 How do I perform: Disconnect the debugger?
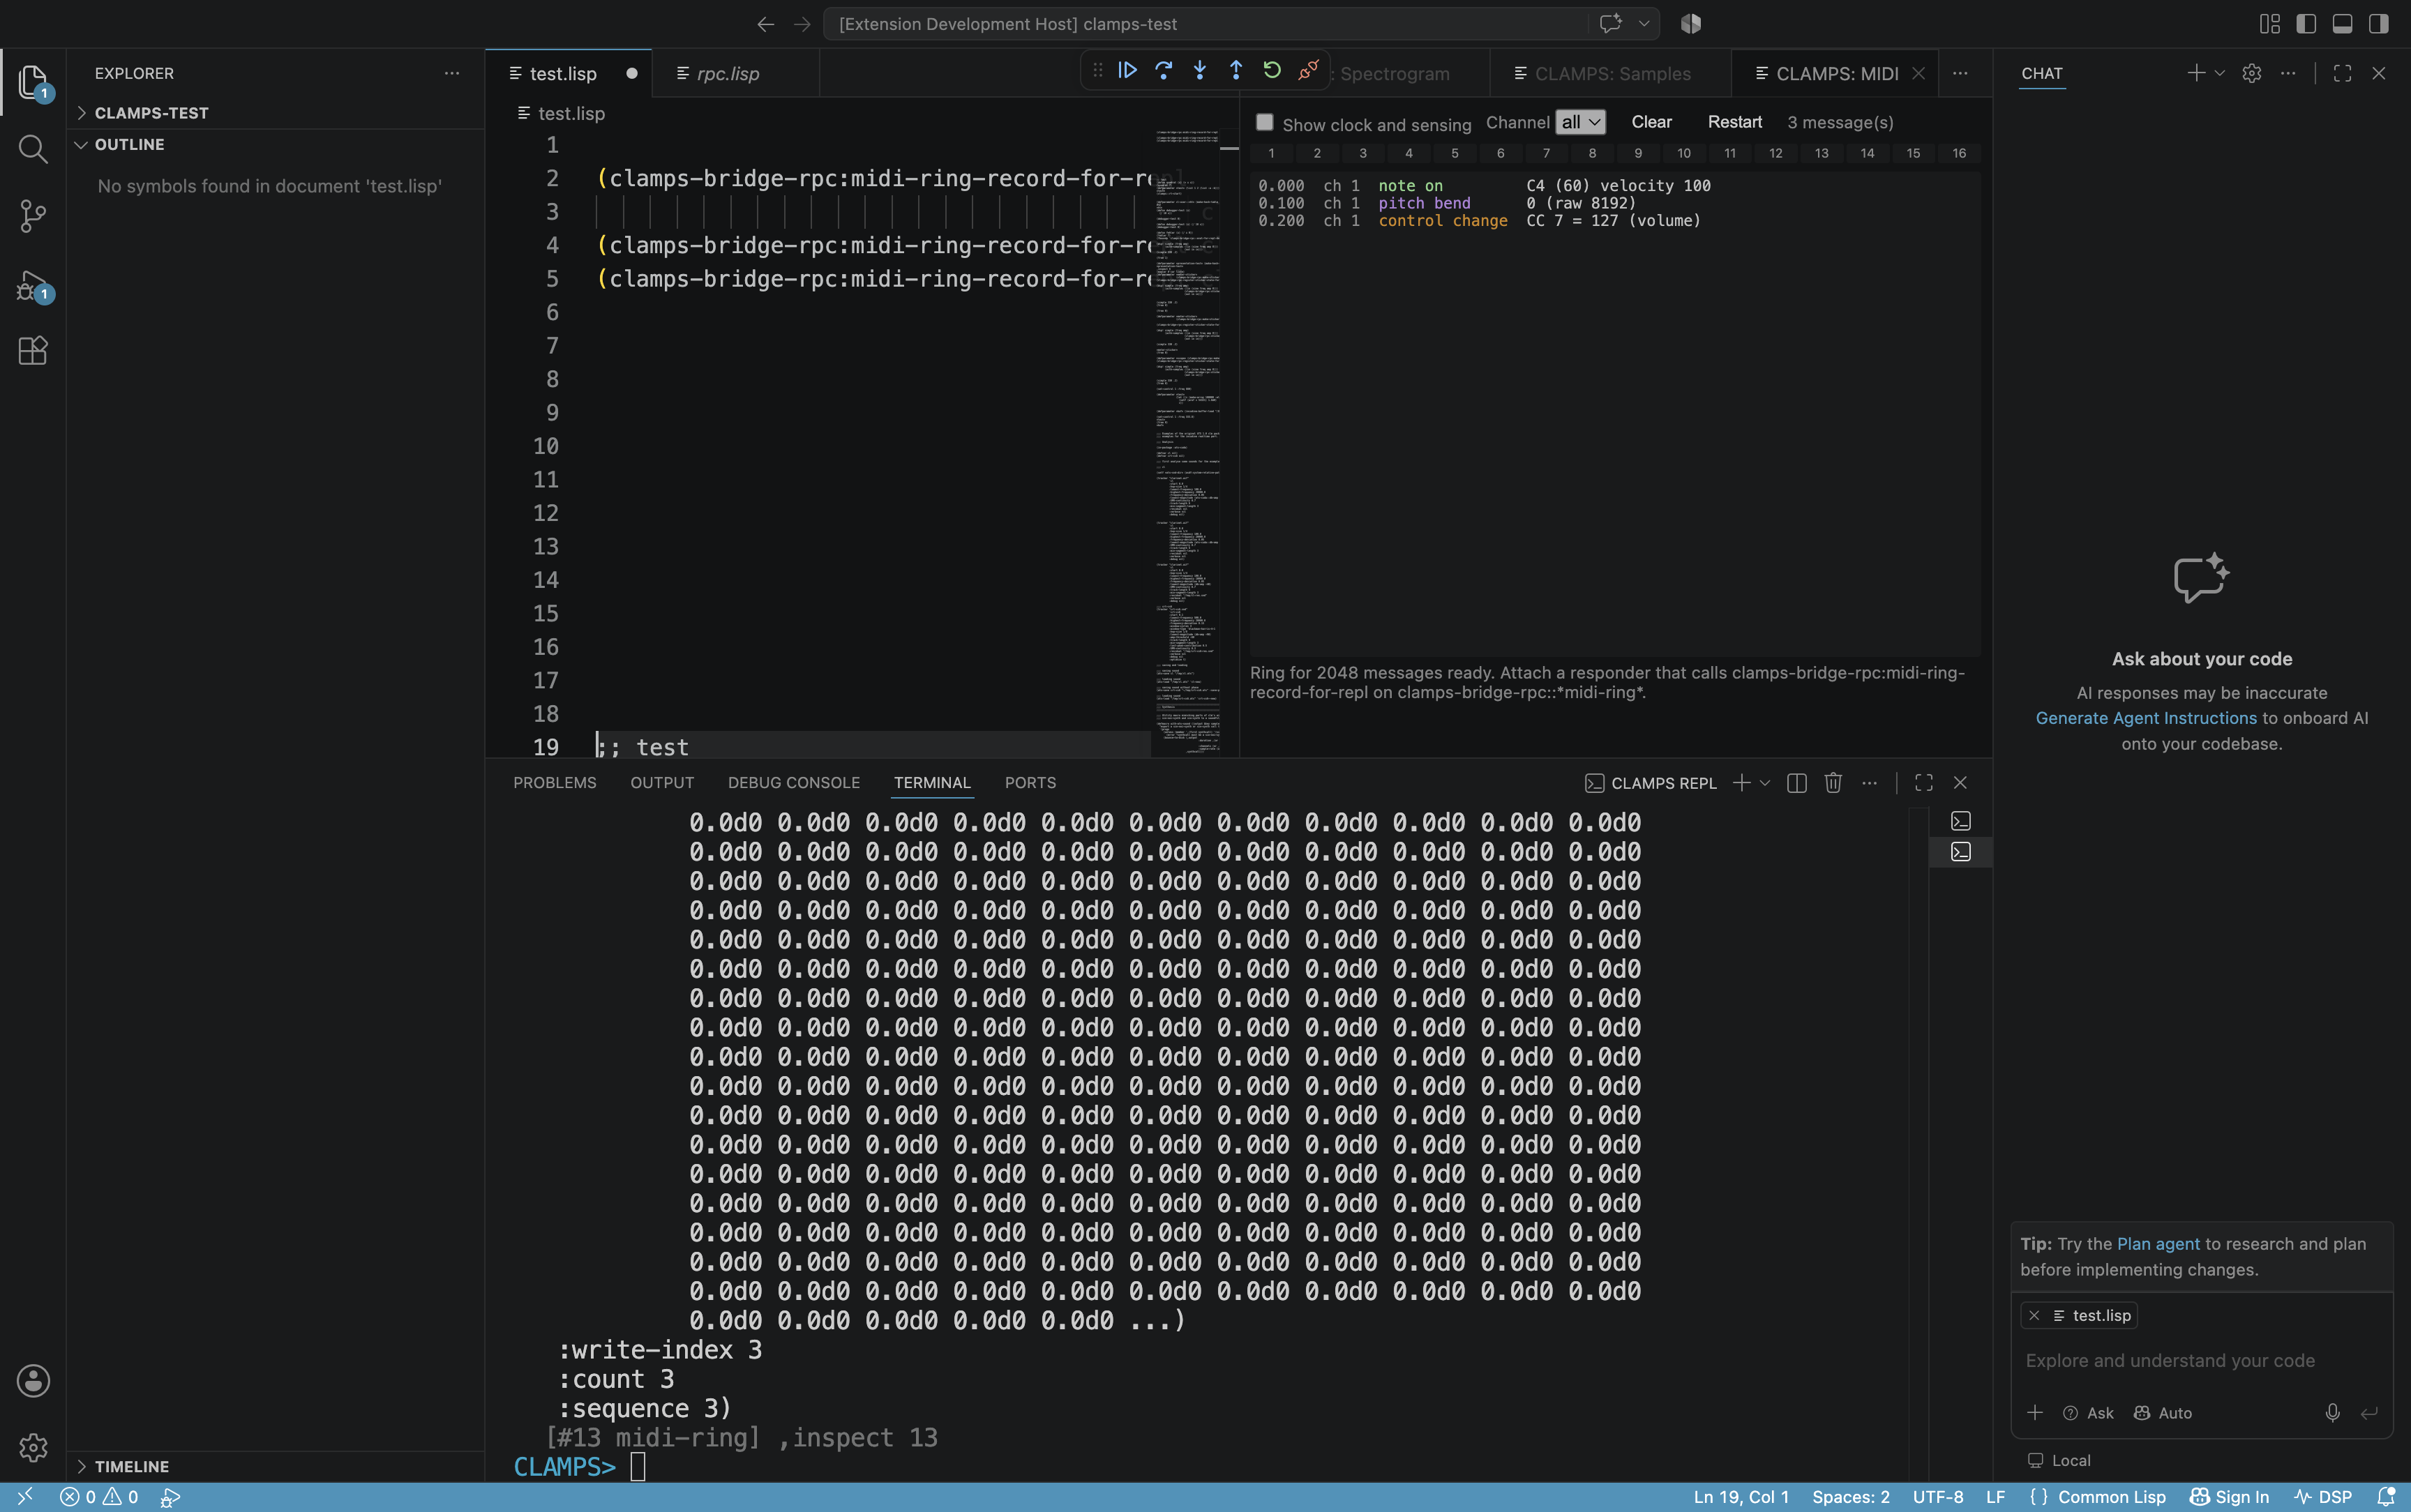click(x=1308, y=70)
